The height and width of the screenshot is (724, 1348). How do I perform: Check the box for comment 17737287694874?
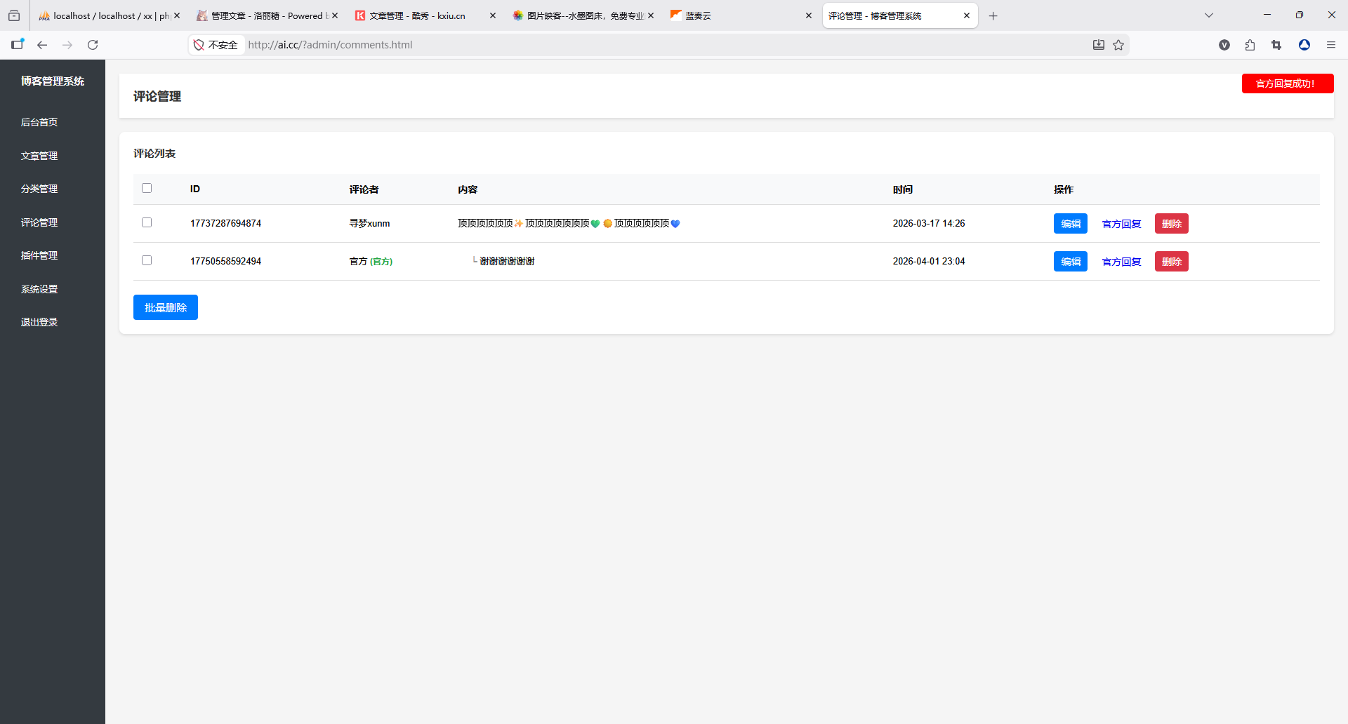coord(147,222)
